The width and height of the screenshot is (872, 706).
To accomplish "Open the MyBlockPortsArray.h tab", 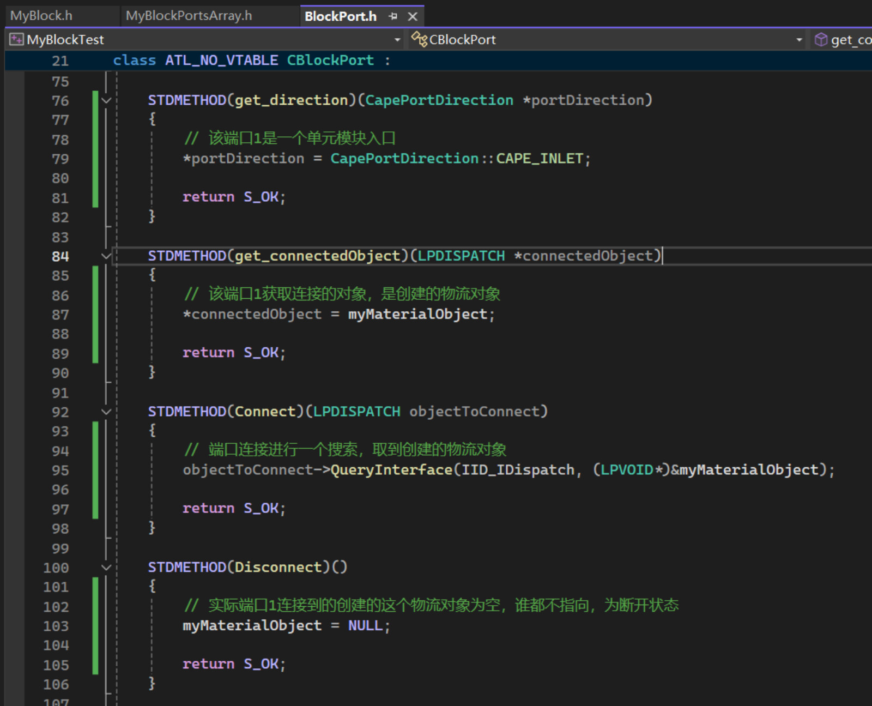I will (189, 16).
